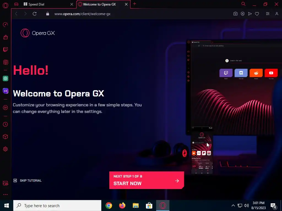Click Start Now next step button
282x211 pixels.
coord(147,180)
